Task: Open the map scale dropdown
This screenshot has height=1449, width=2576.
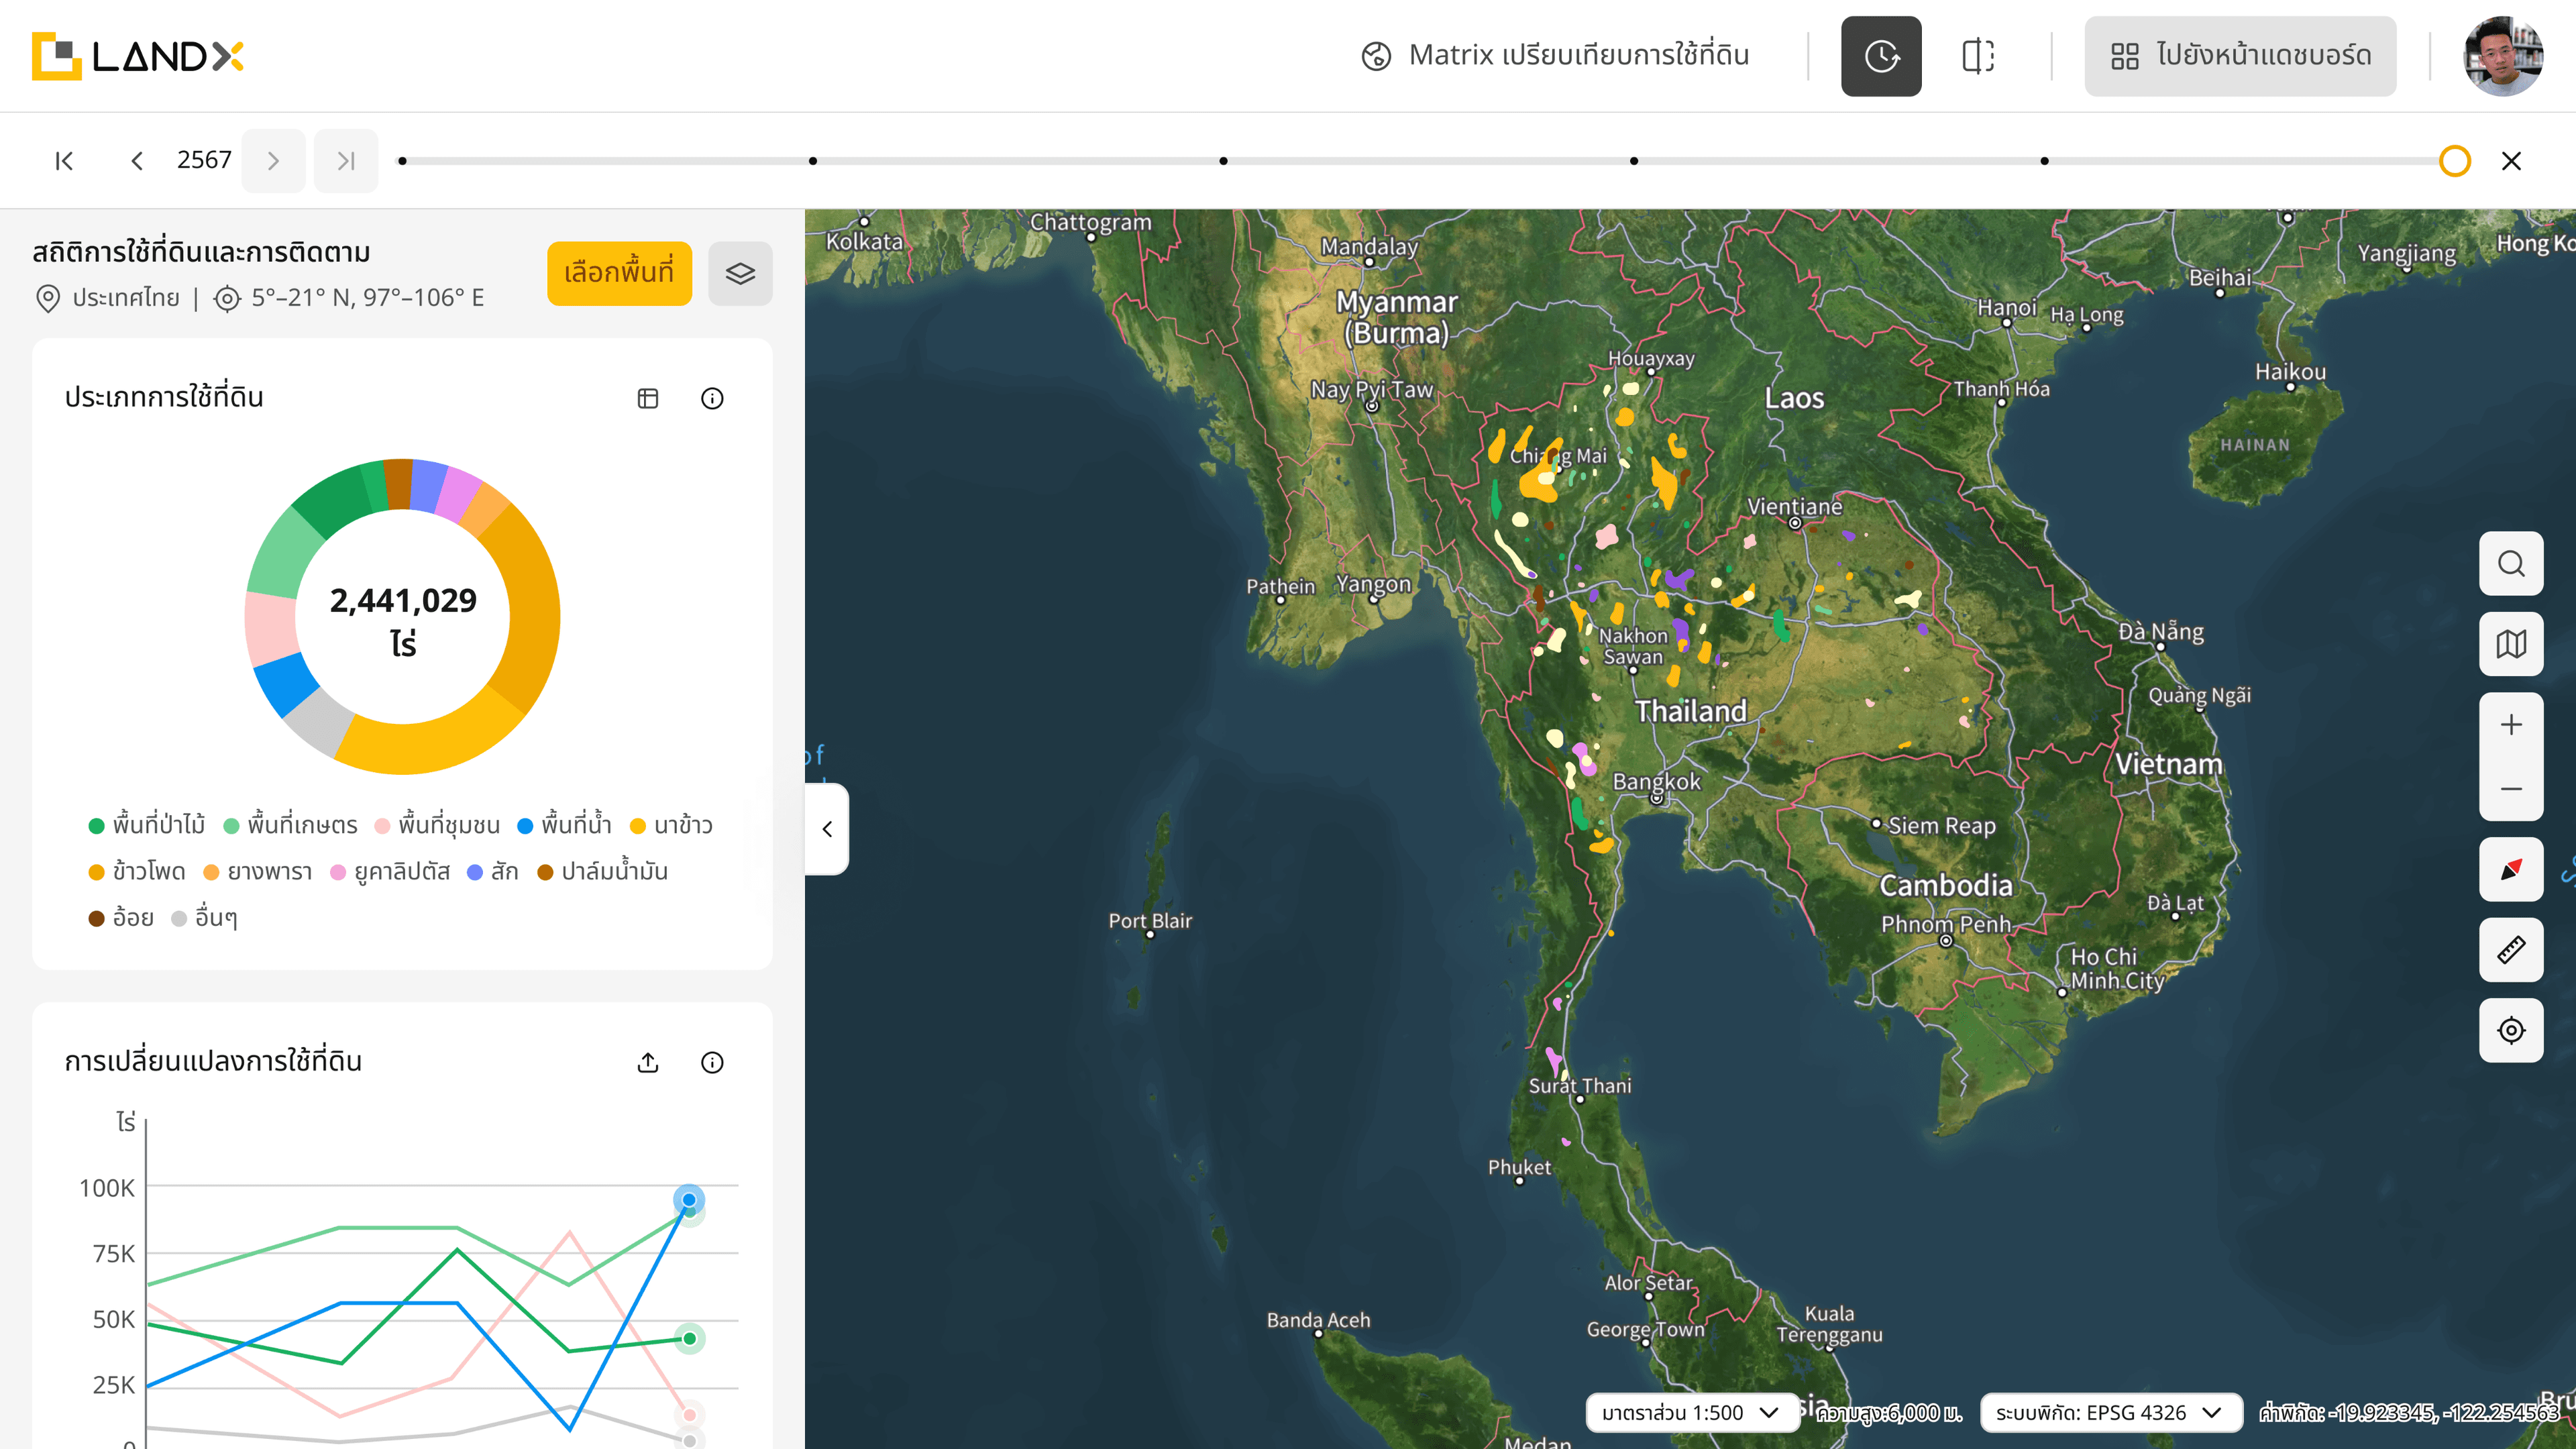Action: [1692, 1413]
